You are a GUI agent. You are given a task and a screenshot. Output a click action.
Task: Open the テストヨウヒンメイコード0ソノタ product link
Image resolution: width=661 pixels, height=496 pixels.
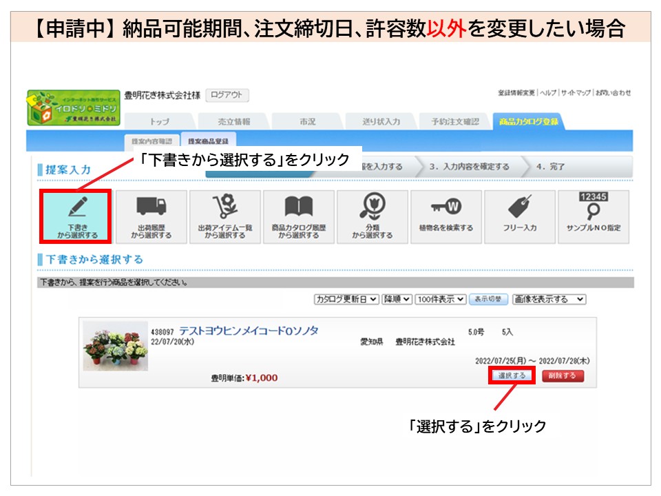coord(249,331)
